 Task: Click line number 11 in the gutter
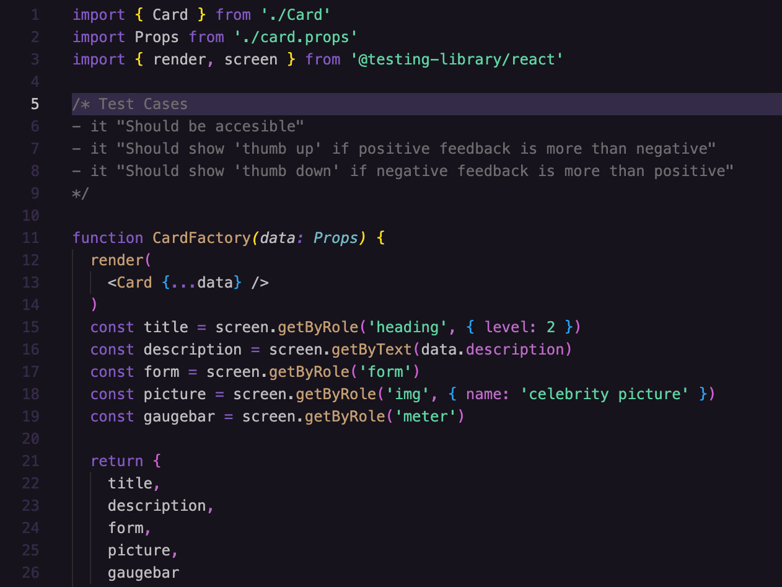tap(30, 238)
